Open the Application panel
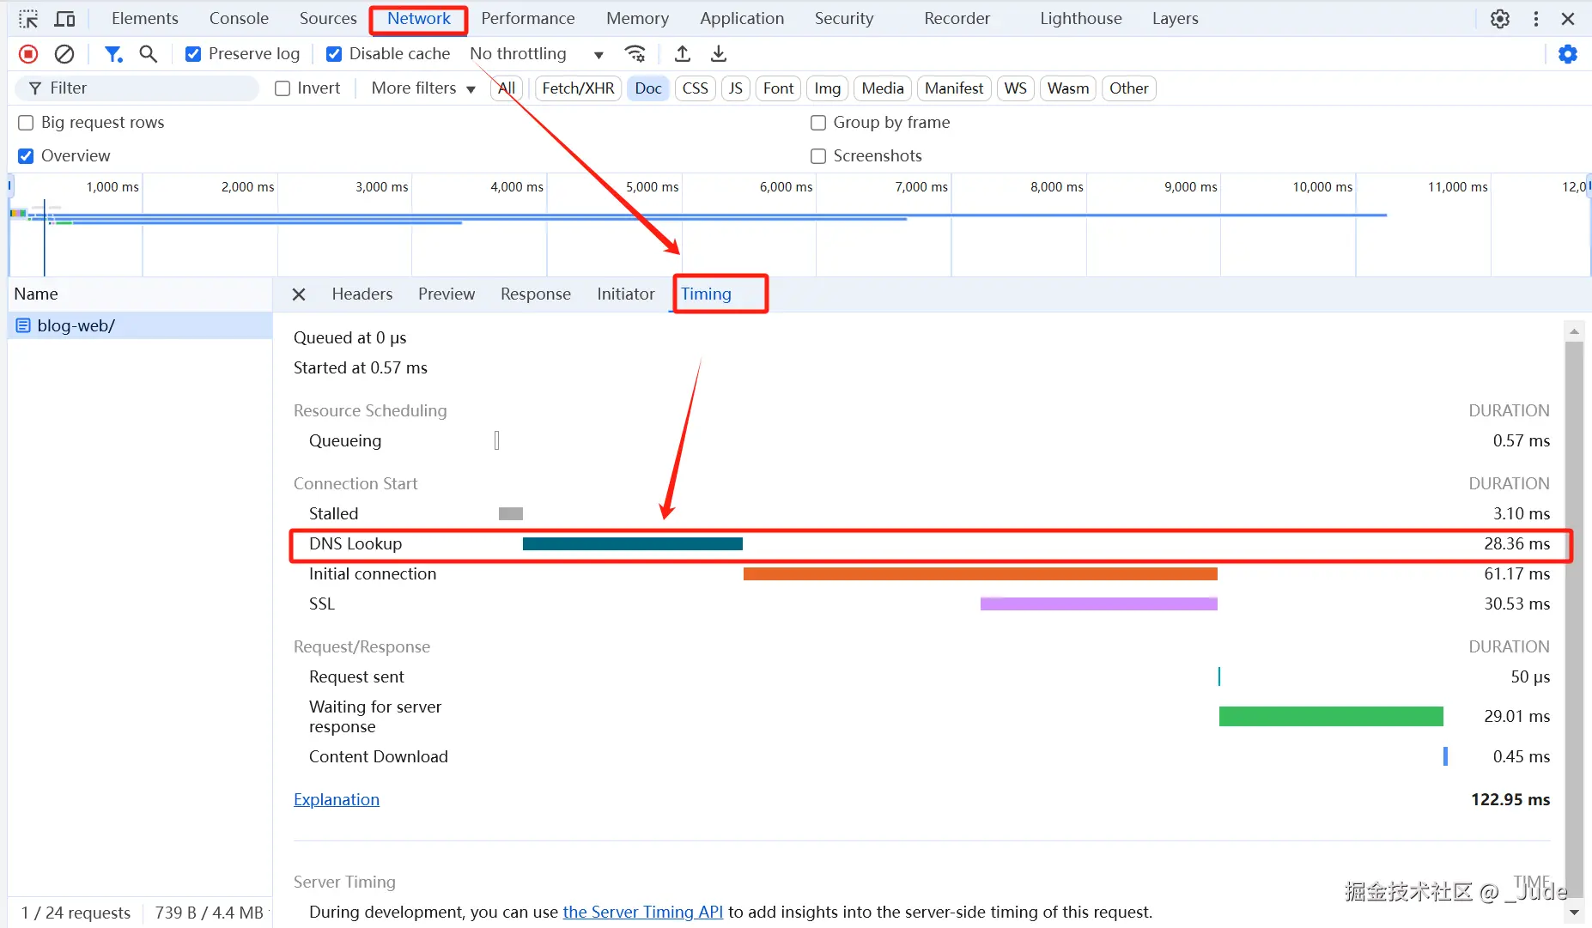Screen dimensions: 1592x928 tap(742, 18)
